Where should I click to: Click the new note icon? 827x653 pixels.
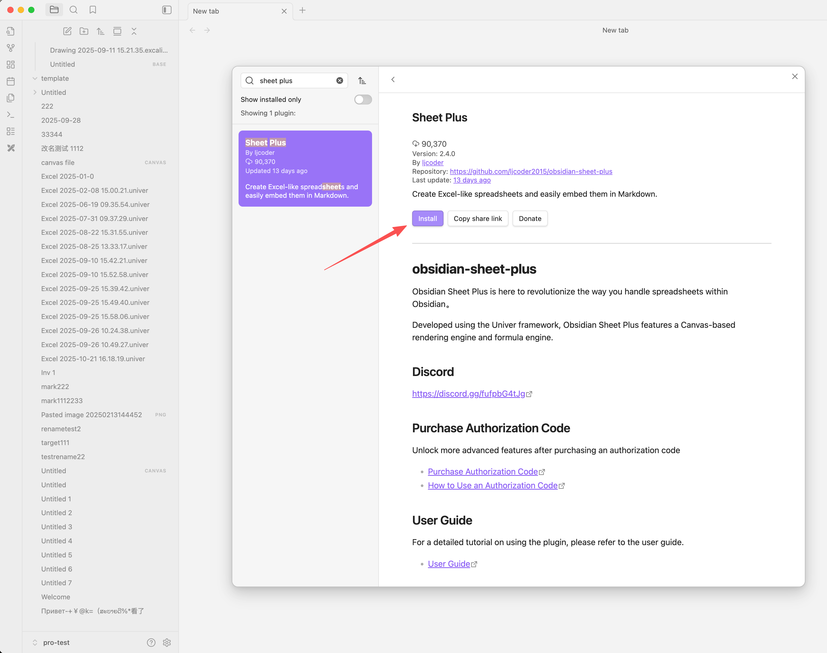pyautogui.click(x=67, y=31)
